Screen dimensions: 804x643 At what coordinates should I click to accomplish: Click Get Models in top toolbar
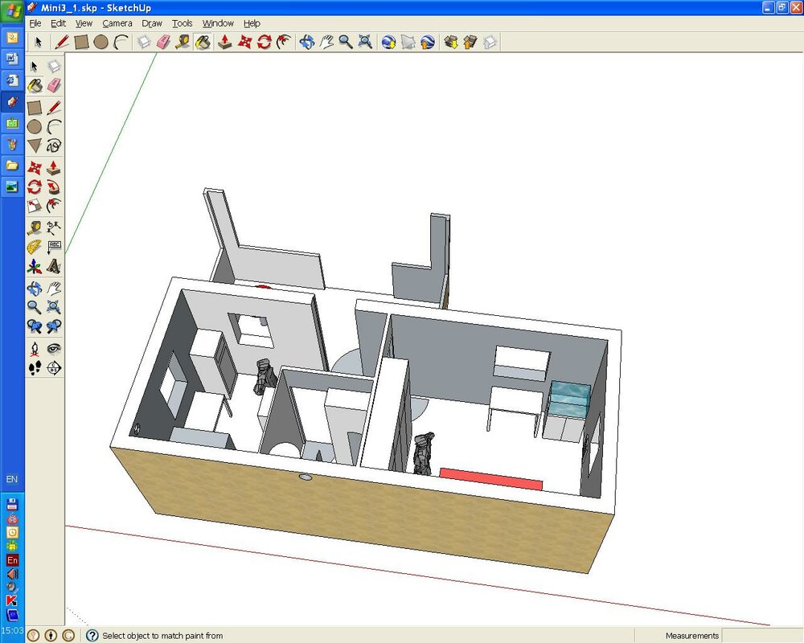(450, 42)
